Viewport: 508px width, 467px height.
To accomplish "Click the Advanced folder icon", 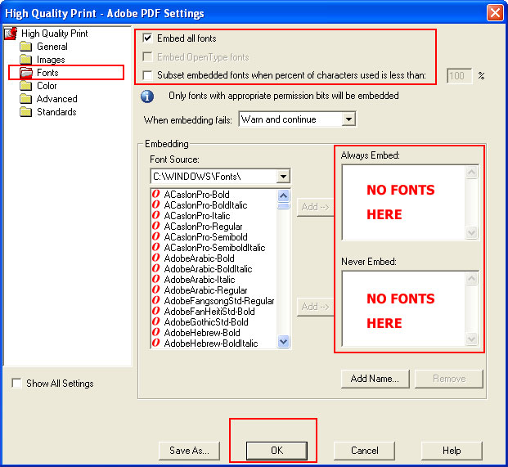I will coord(25,99).
